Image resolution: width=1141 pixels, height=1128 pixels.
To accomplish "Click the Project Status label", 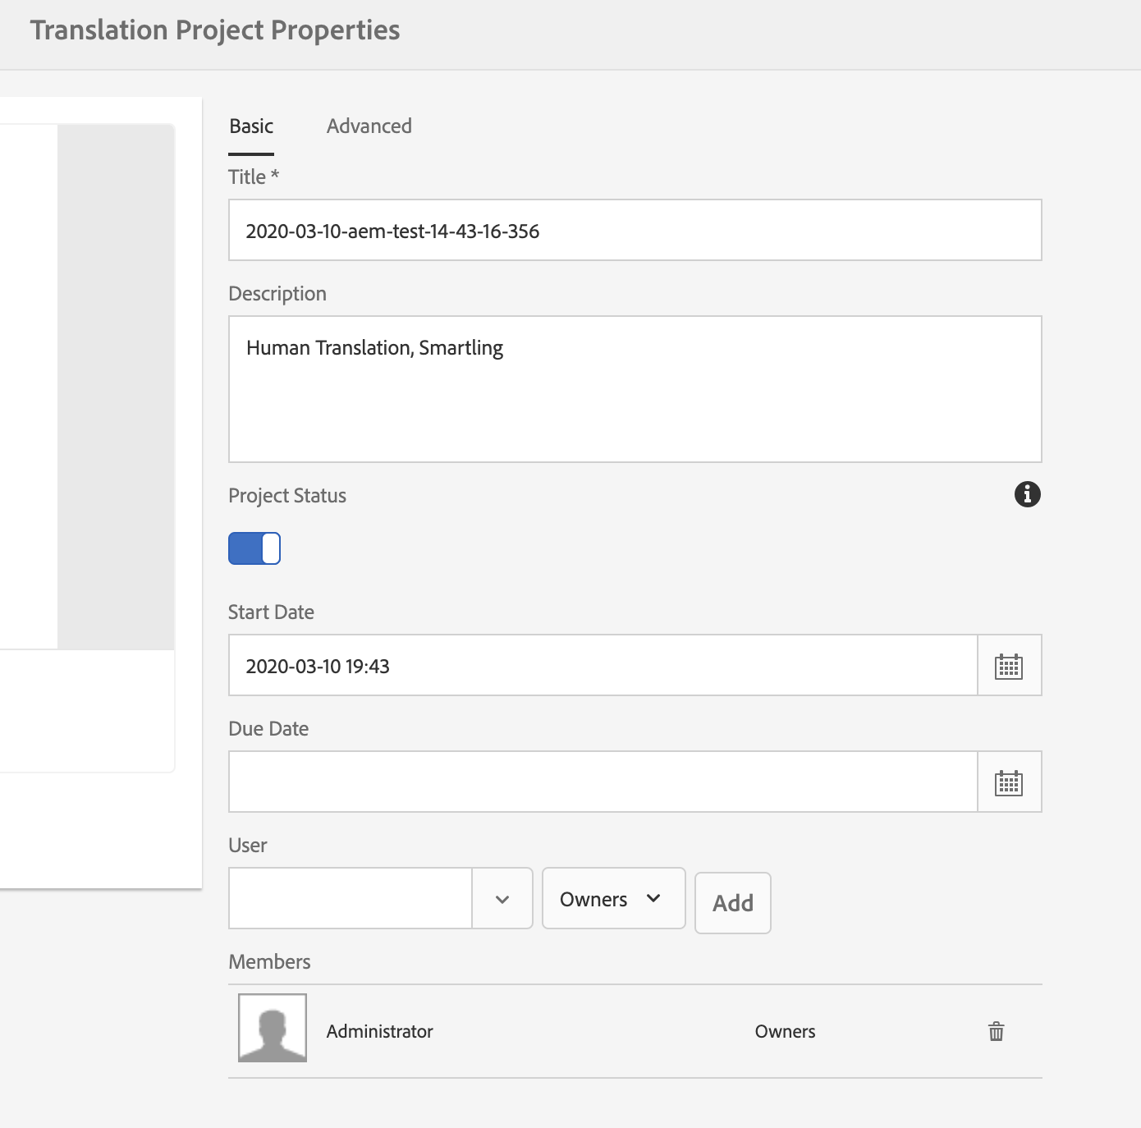I will coord(287,496).
